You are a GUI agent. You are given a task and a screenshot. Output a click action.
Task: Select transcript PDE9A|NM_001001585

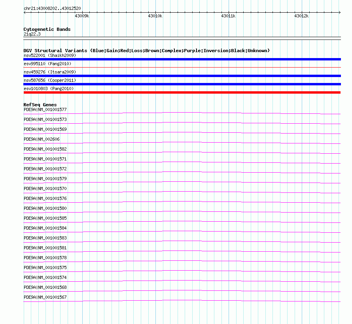[45, 218]
